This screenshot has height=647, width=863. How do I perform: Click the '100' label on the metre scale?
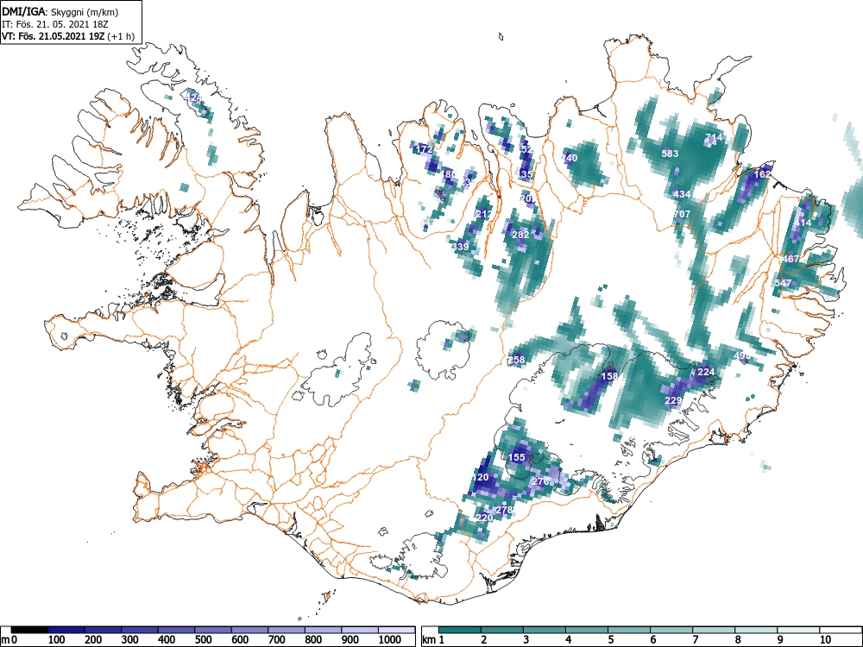57,640
